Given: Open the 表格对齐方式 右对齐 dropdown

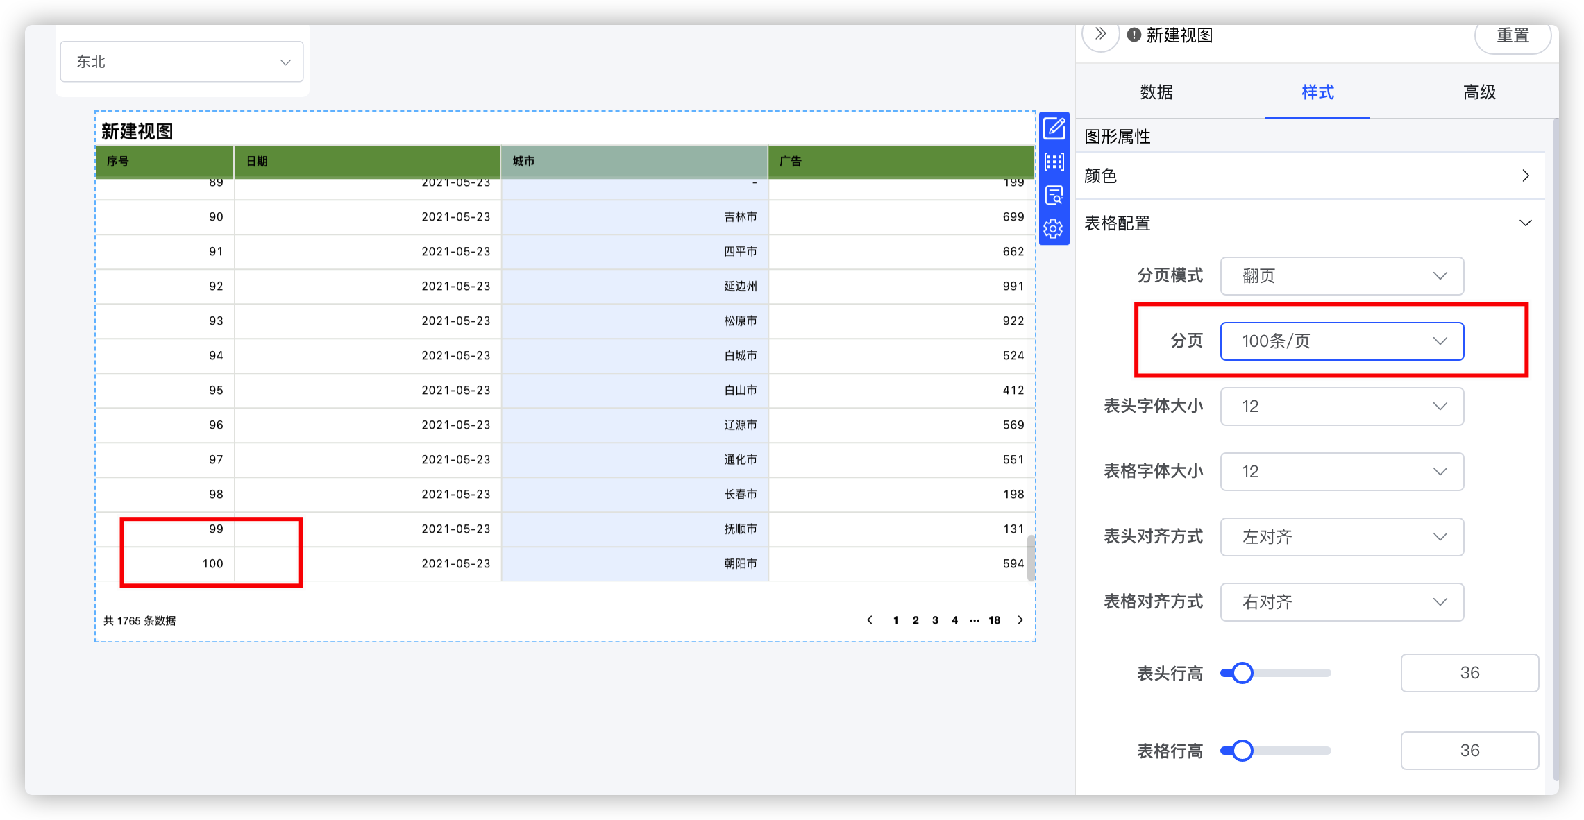Looking at the screenshot, I should pyautogui.click(x=1342, y=602).
